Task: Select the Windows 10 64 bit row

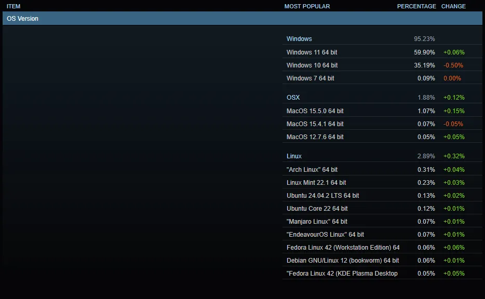Action: pos(382,65)
